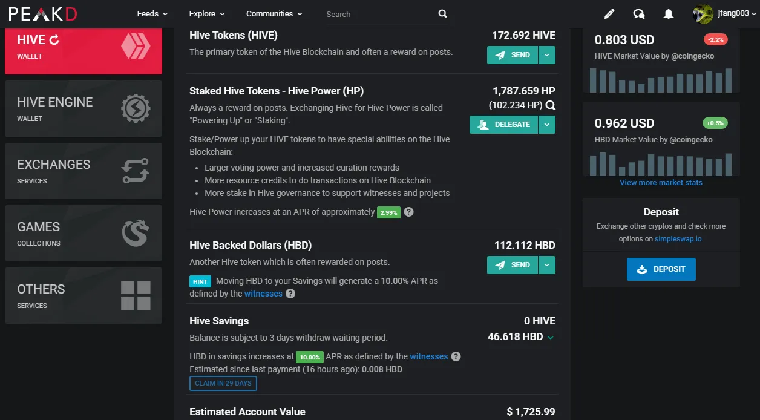
Task: Click magnifier next to delegated HP amount
Action: (x=550, y=105)
